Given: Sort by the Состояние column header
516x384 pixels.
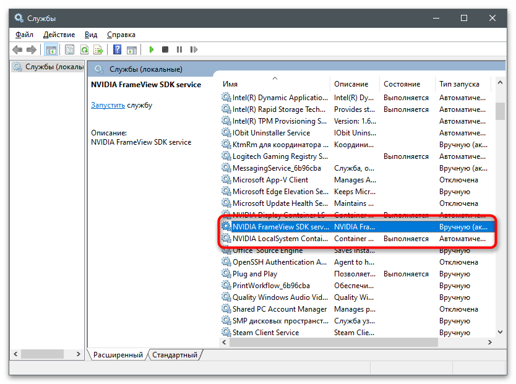Looking at the screenshot, I should tap(407, 84).
